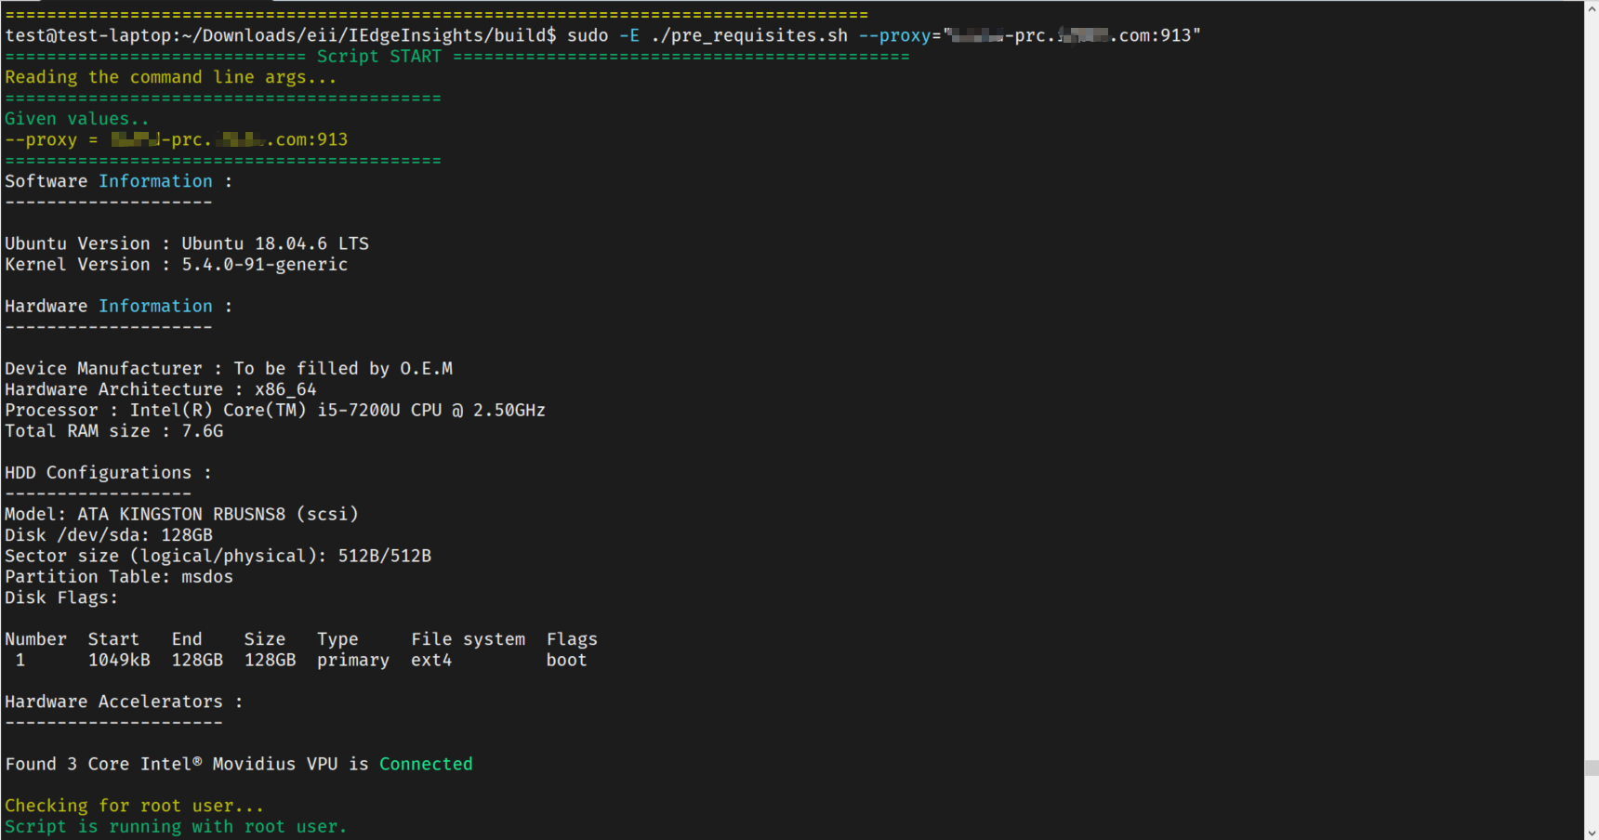Click the blue 'Information' word after Hardware

[x=155, y=306]
